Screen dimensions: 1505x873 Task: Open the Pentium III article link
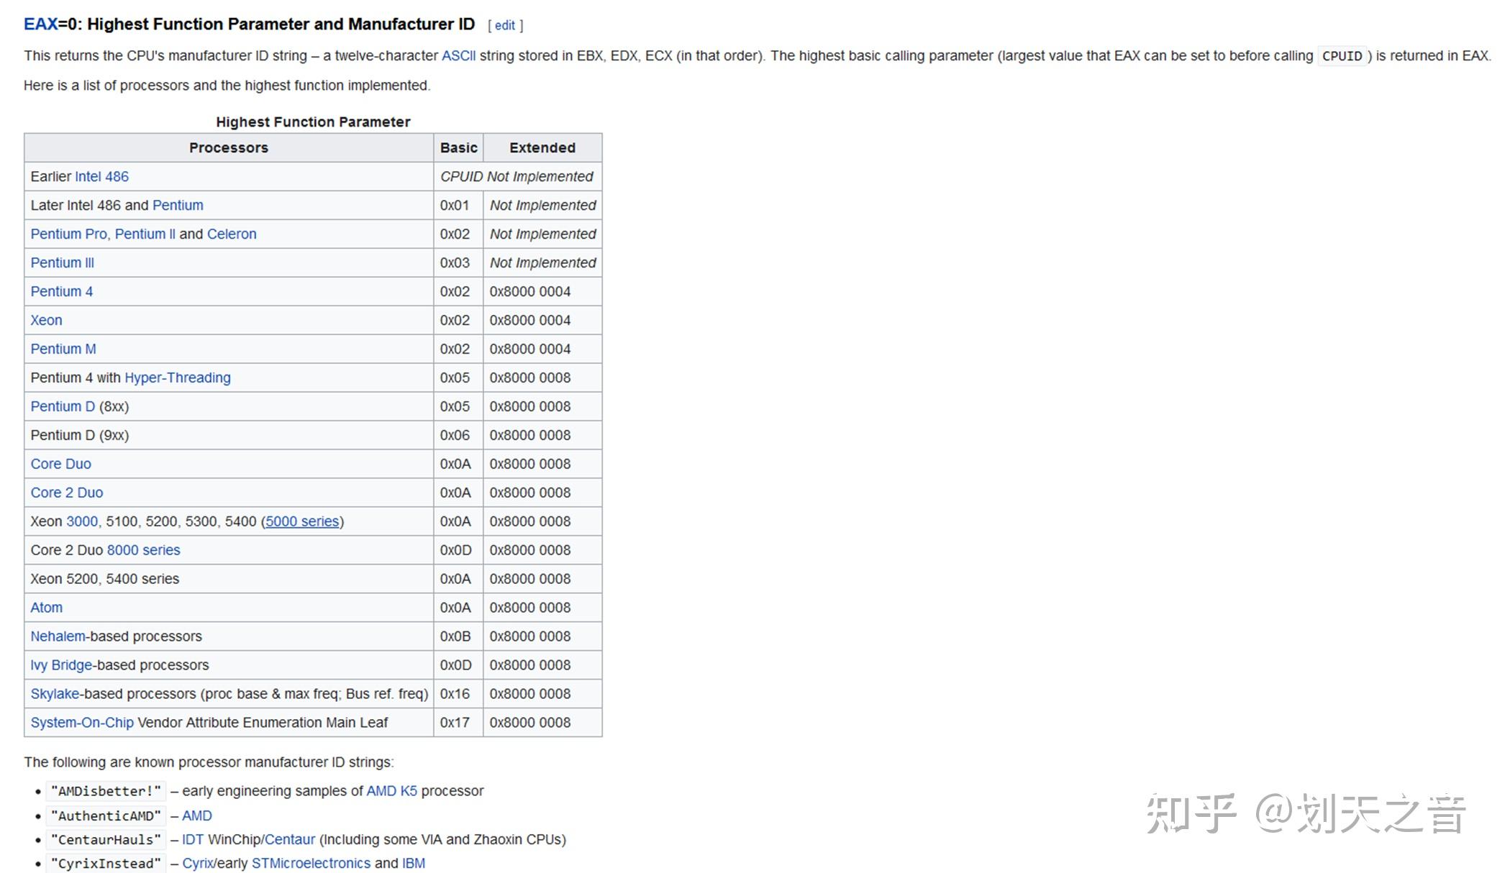(x=62, y=263)
